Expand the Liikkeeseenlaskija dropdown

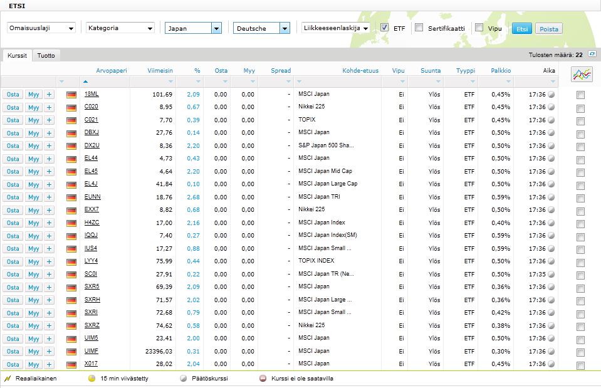[x=336, y=28]
